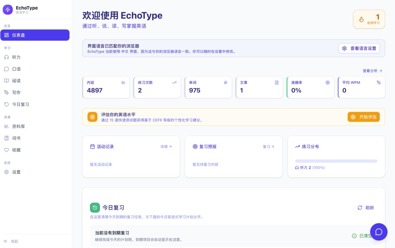
Task: Open the 查看分析 link
Action: coord(372,71)
